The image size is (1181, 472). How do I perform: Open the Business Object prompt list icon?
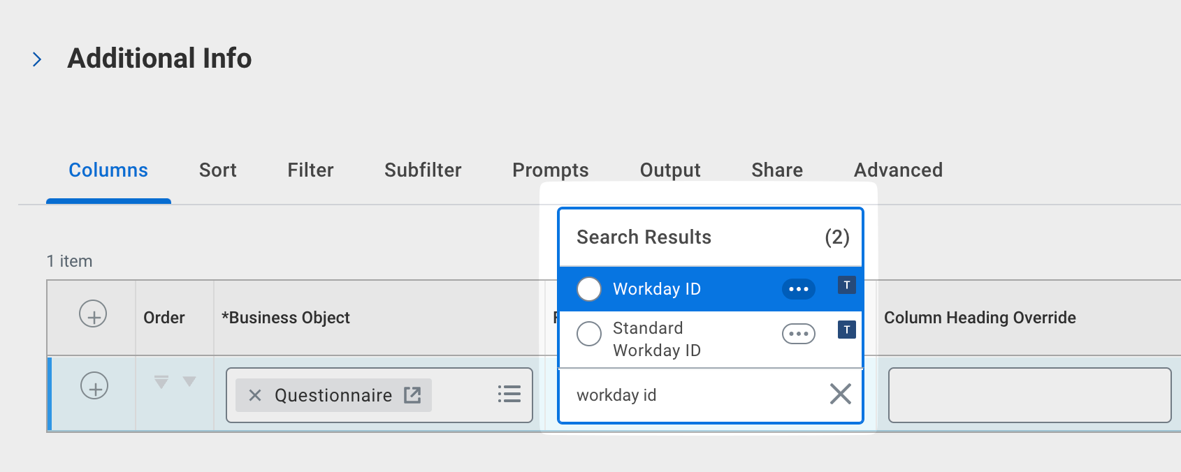click(509, 394)
